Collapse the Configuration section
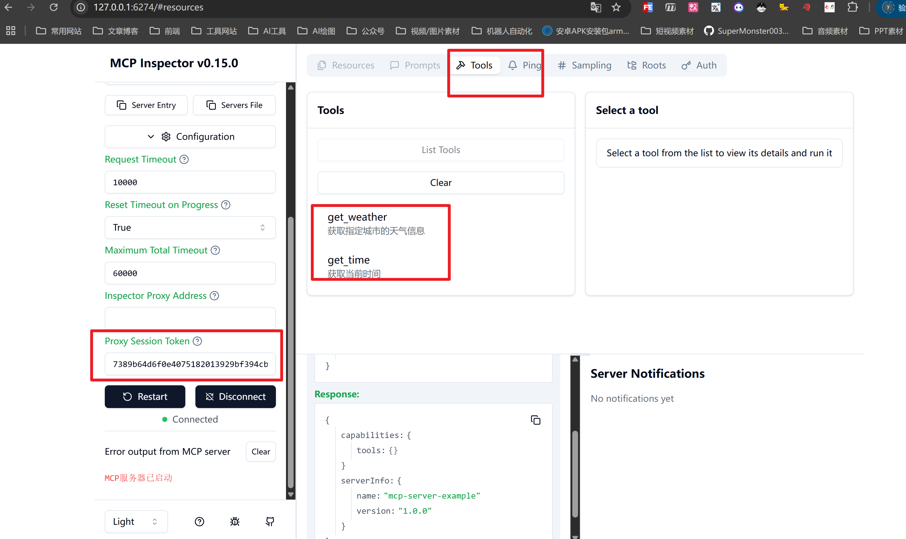This screenshot has width=906, height=539. [x=190, y=137]
